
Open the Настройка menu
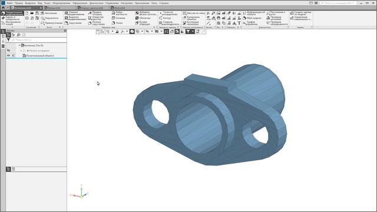pos(127,3)
